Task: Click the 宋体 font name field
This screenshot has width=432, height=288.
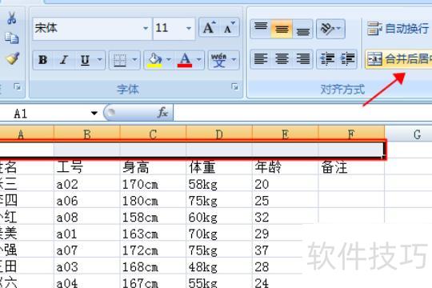Action: pyautogui.click(x=86, y=28)
